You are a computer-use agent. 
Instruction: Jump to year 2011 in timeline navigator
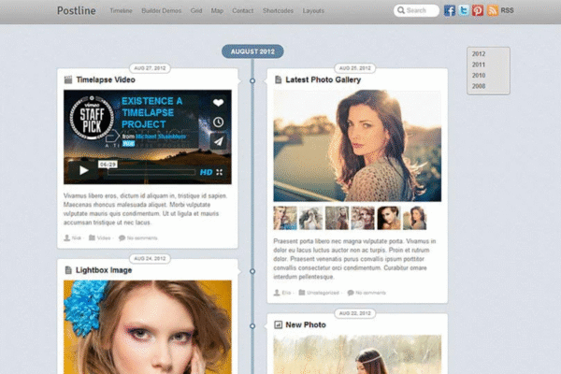[x=479, y=65]
